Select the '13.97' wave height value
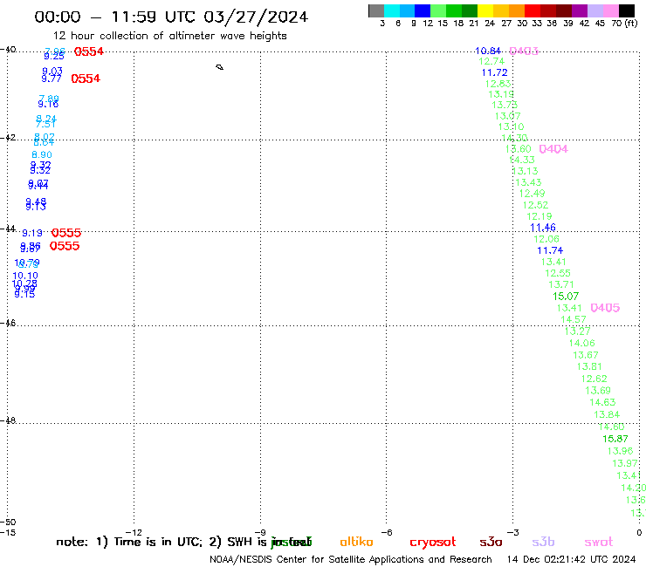This screenshot has width=646, height=567. click(624, 464)
